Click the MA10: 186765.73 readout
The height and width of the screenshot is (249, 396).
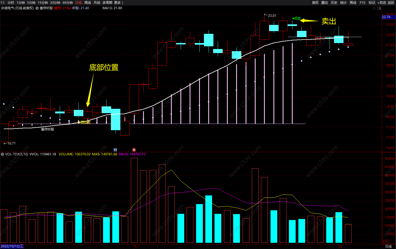click(132, 154)
